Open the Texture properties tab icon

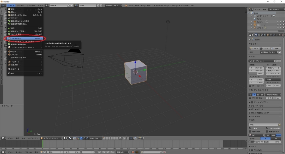click(283, 35)
